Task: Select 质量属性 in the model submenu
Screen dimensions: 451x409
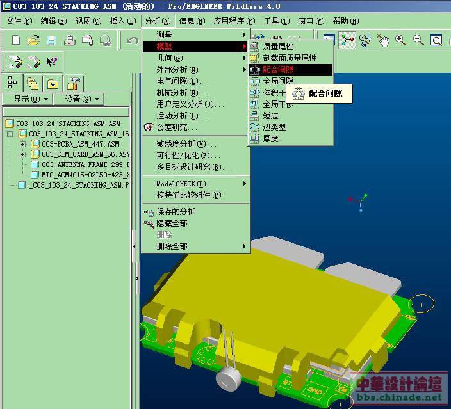Action: click(x=291, y=46)
